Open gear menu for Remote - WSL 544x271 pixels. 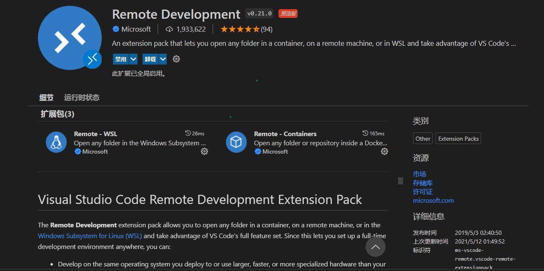(x=204, y=152)
